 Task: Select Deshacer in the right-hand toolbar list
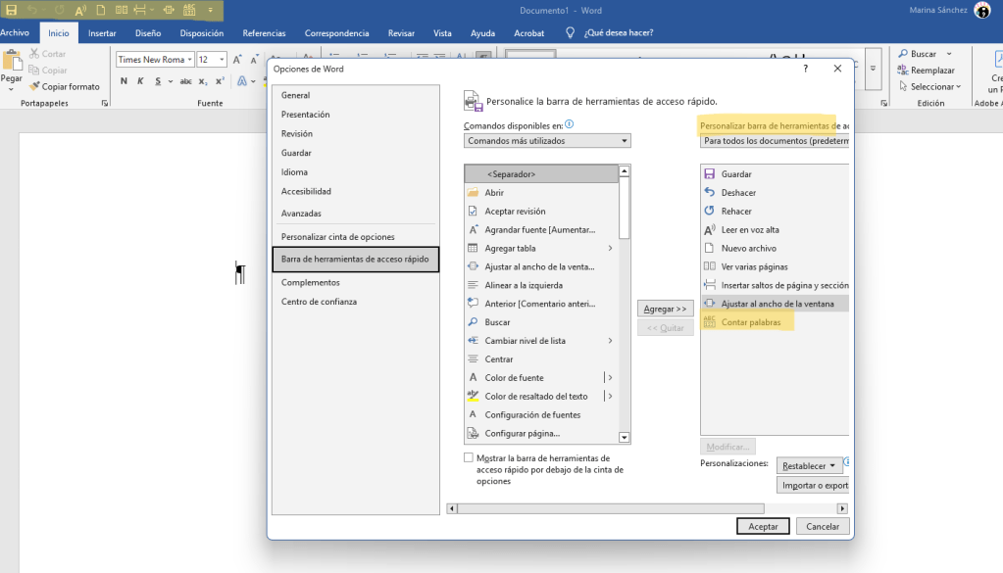[737, 193]
